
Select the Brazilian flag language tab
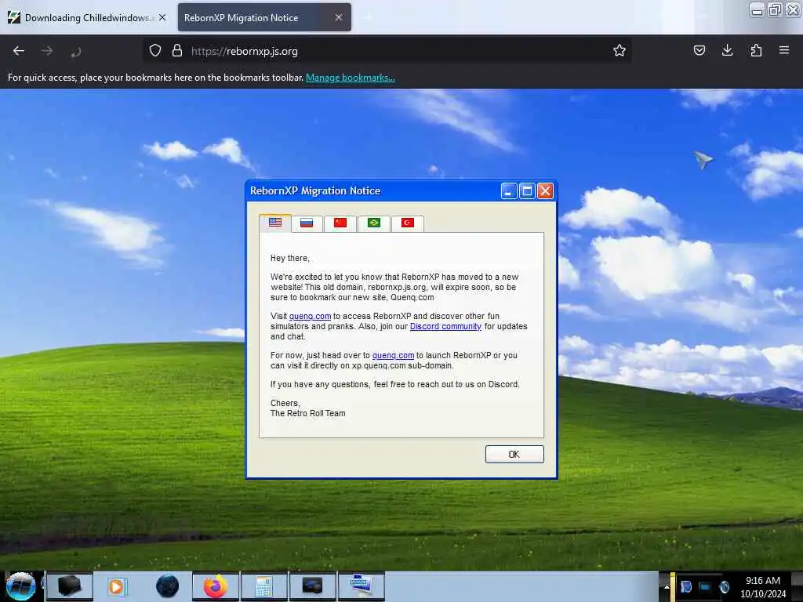(x=374, y=223)
